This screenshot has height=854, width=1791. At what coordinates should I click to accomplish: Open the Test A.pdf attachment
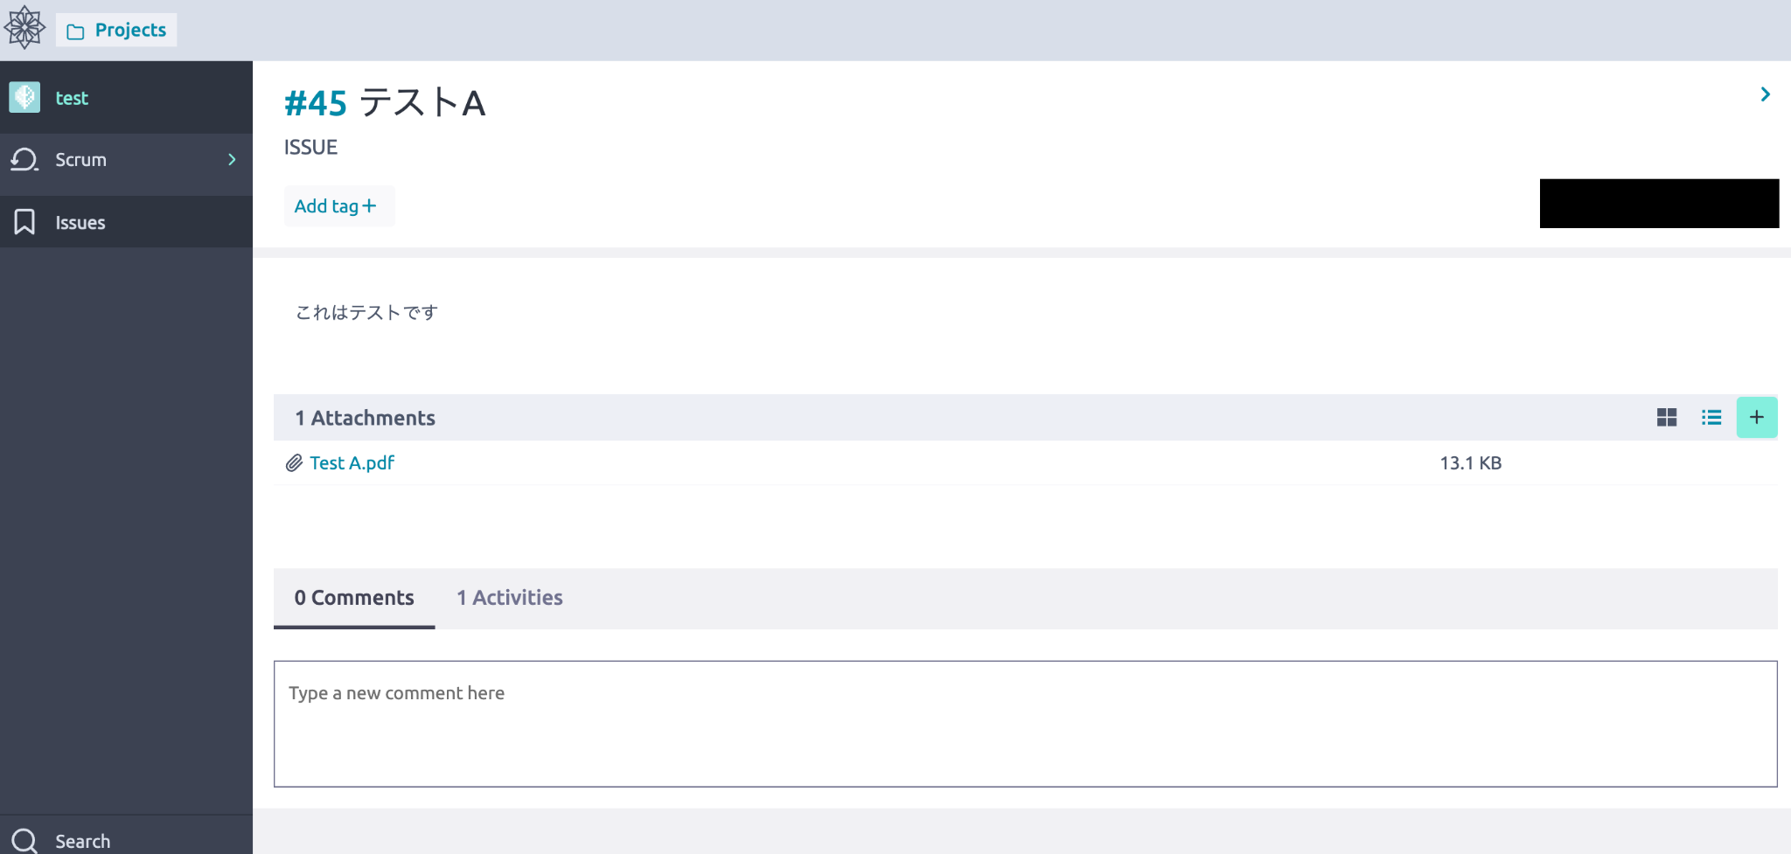pyautogui.click(x=352, y=463)
